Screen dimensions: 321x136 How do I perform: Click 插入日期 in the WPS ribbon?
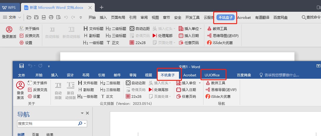coord(188,36)
